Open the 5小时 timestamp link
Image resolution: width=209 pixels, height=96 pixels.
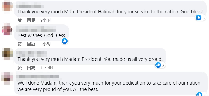(46, 44)
